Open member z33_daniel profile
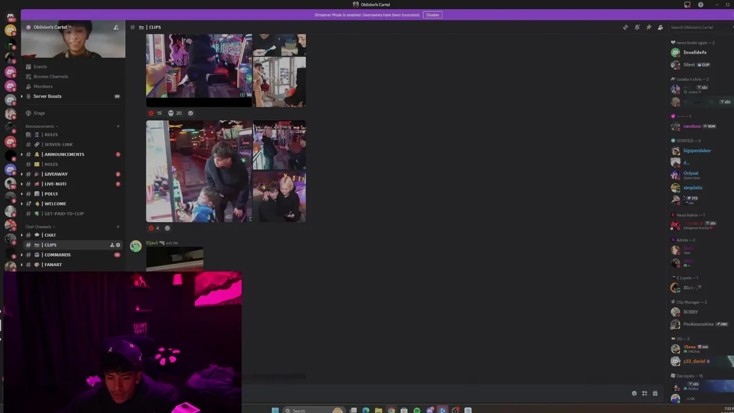The height and width of the screenshot is (413, 734). [x=694, y=361]
